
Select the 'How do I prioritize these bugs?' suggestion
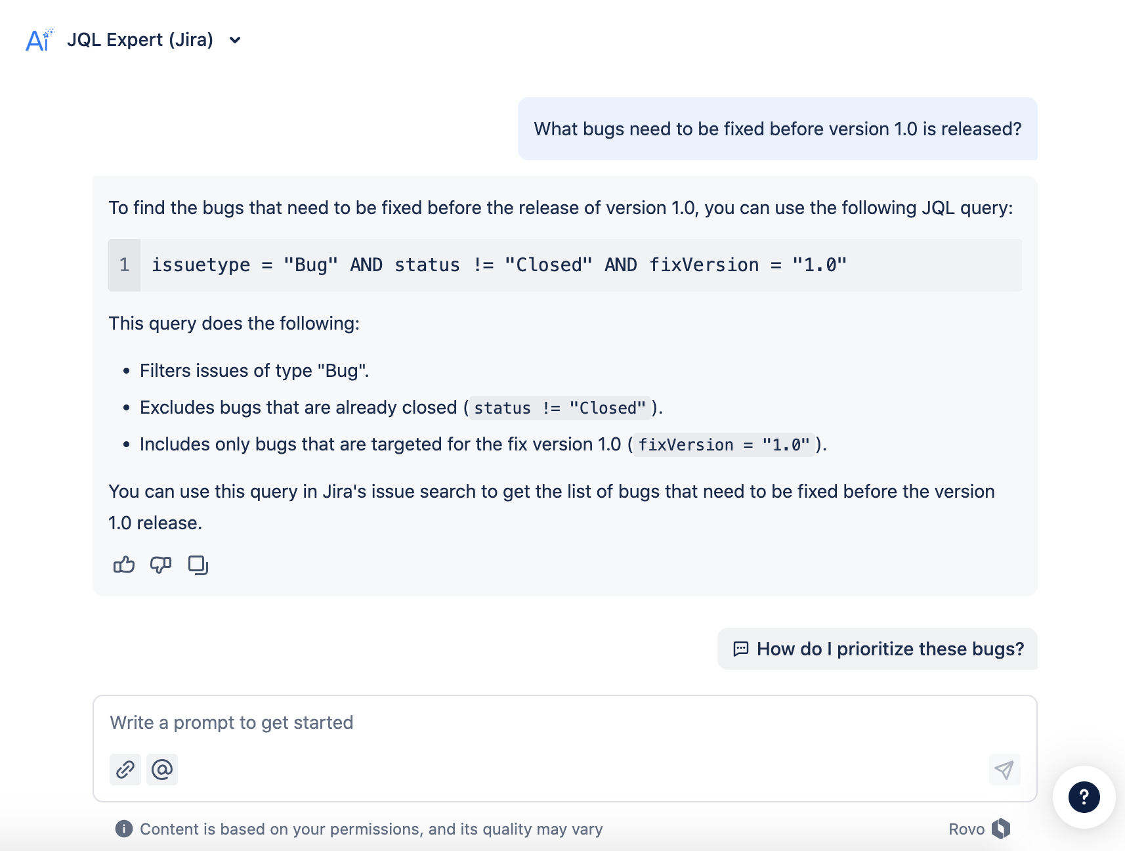(x=877, y=649)
